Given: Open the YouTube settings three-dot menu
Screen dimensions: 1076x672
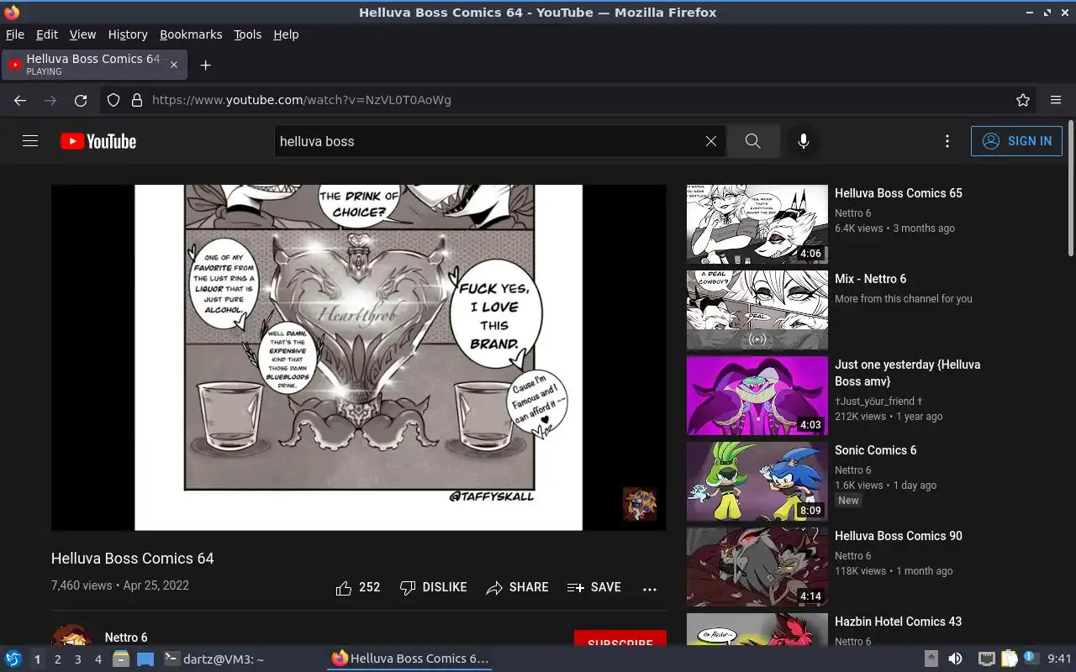Looking at the screenshot, I should click(947, 141).
